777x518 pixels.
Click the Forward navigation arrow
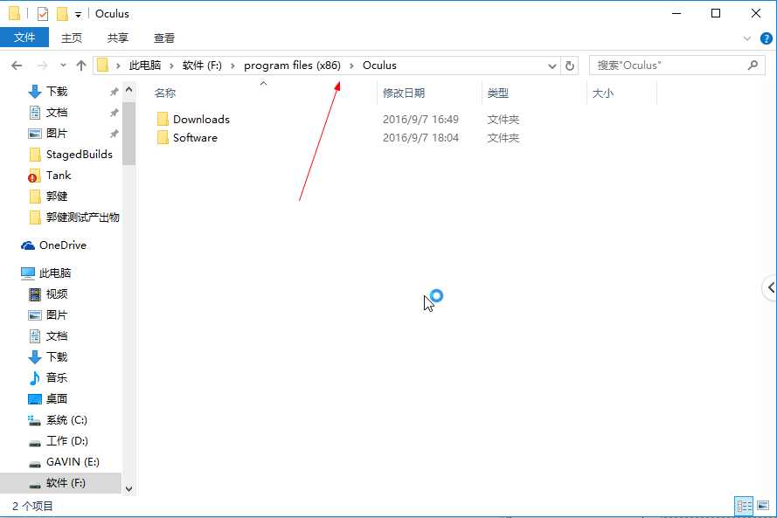click(43, 66)
